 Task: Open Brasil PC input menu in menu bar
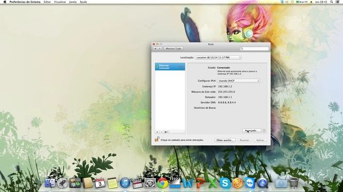(302, 2)
